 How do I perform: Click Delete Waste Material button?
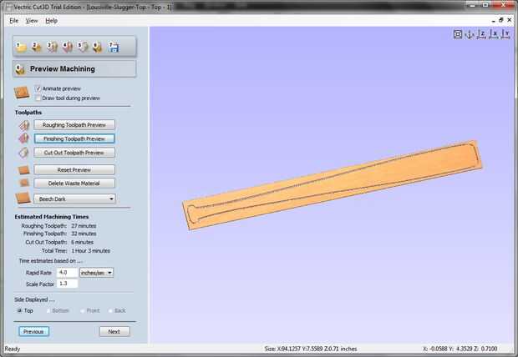(x=74, y=184)
